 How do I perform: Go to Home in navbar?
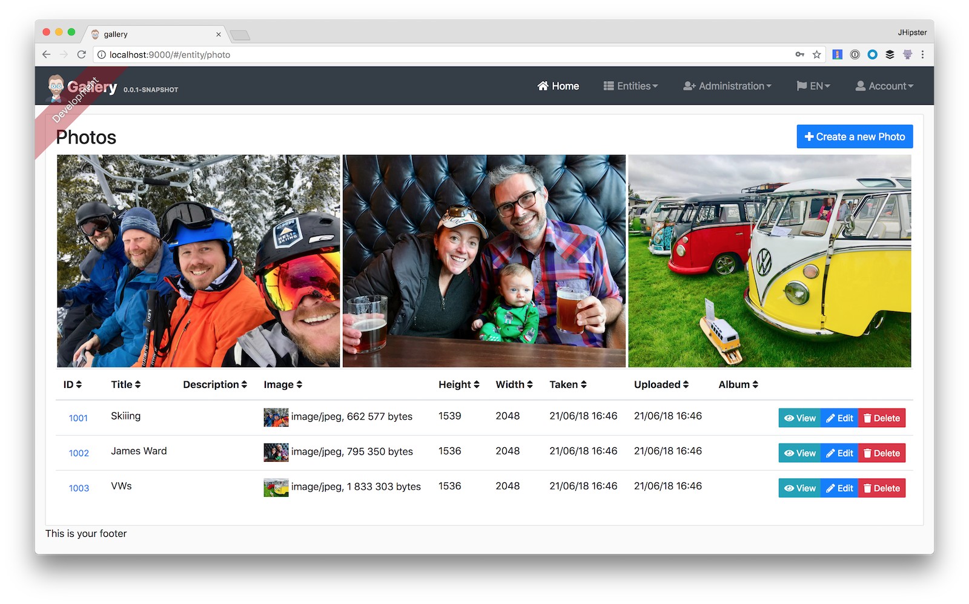point(558,86)
